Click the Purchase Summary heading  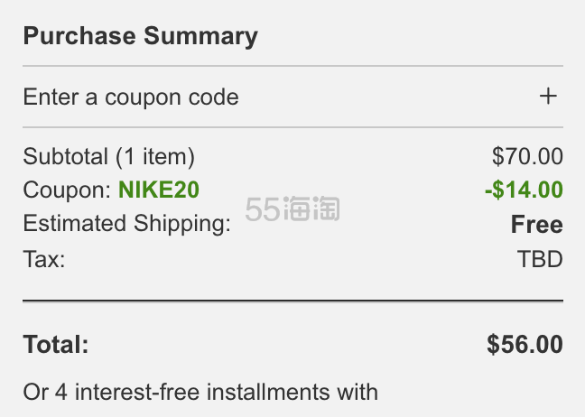pos(140,37)
